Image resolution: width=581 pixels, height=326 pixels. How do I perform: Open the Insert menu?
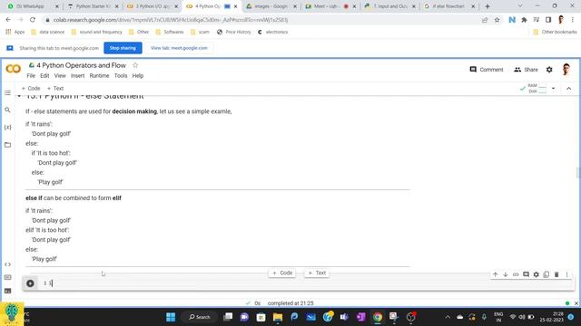click(x=77, y=76)
